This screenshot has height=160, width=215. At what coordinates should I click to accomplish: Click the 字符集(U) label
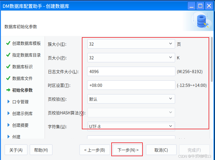[x=57, y=127]
